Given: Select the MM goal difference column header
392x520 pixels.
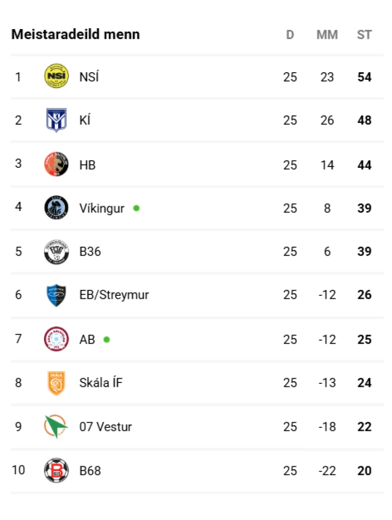Looking at the screenshot, I should click(x=327, y=34).
